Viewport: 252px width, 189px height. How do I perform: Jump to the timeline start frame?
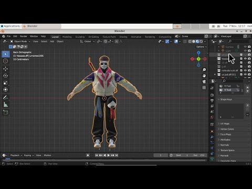tap(97, 155)
